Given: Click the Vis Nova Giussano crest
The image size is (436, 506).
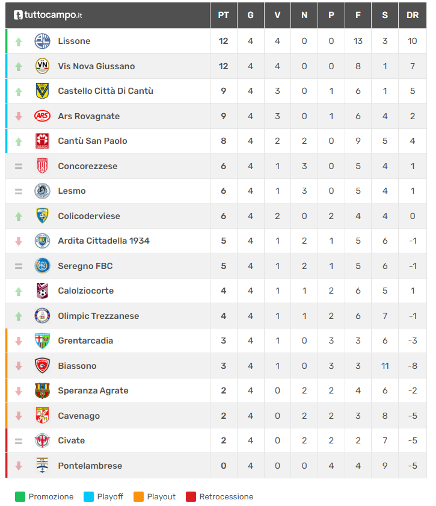Looking at the screenshot, I should coord(42,66).
